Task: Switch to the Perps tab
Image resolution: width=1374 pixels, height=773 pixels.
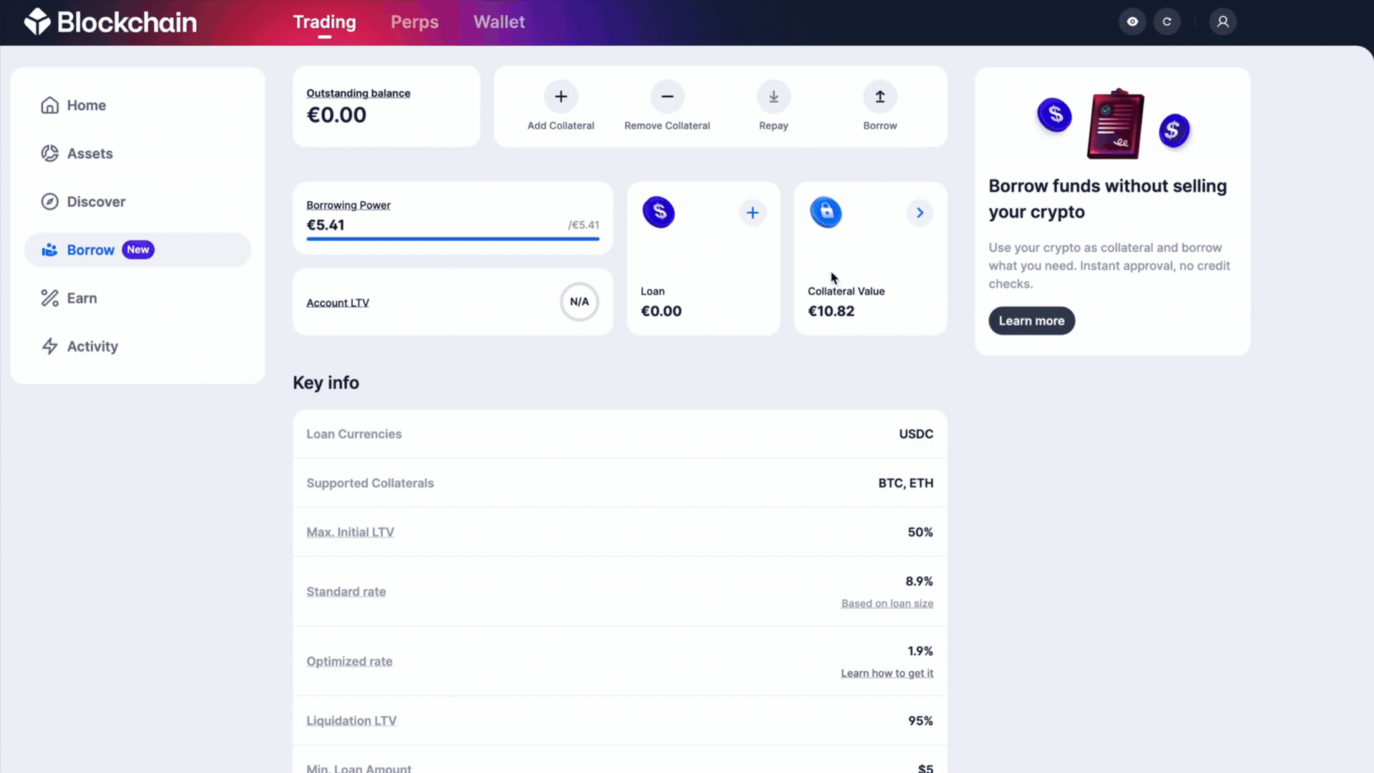Action: (x=414, y=22)
